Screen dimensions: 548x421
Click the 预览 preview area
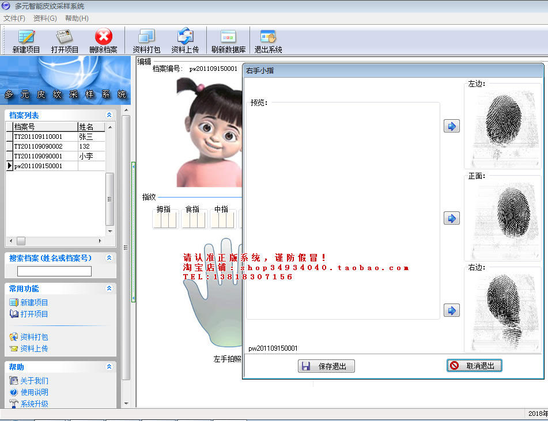(343, 211)
